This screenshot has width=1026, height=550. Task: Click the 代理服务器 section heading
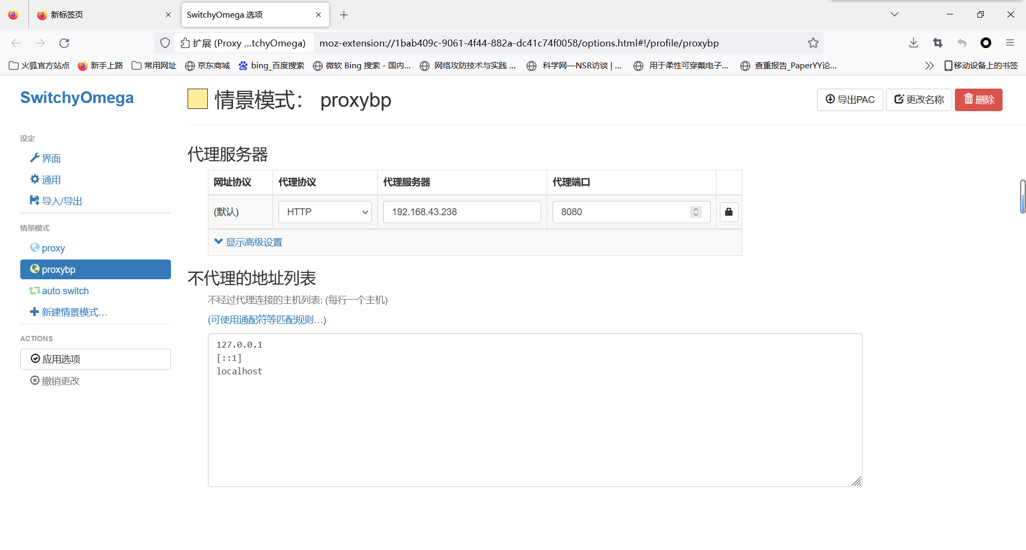[x=228, y=155]
